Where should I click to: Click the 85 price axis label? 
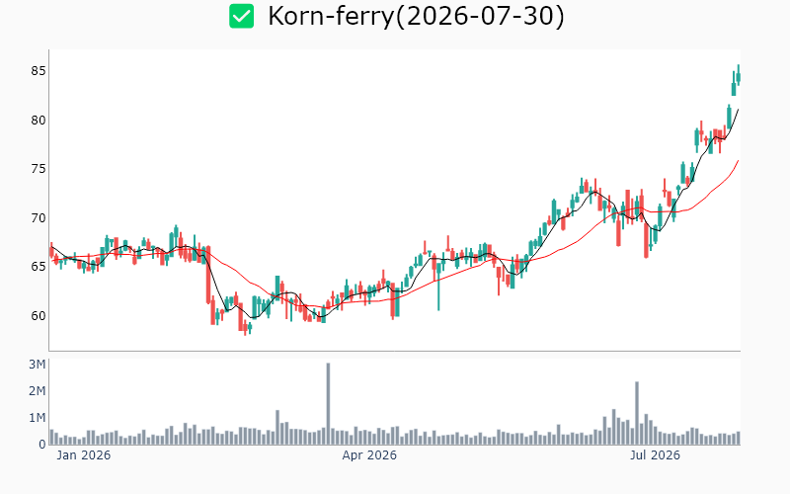(39, 71)
